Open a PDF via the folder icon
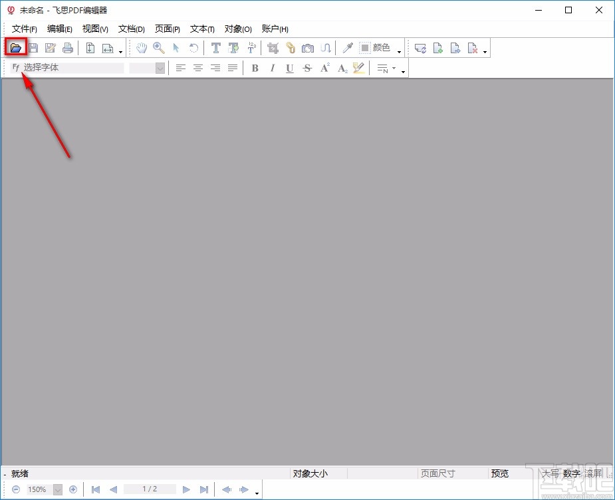Image resolution: width=615 pixels, height=500 pixels. 15,47
